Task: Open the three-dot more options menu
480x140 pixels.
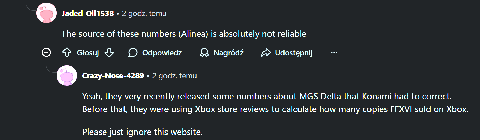Action: point(334,53)
